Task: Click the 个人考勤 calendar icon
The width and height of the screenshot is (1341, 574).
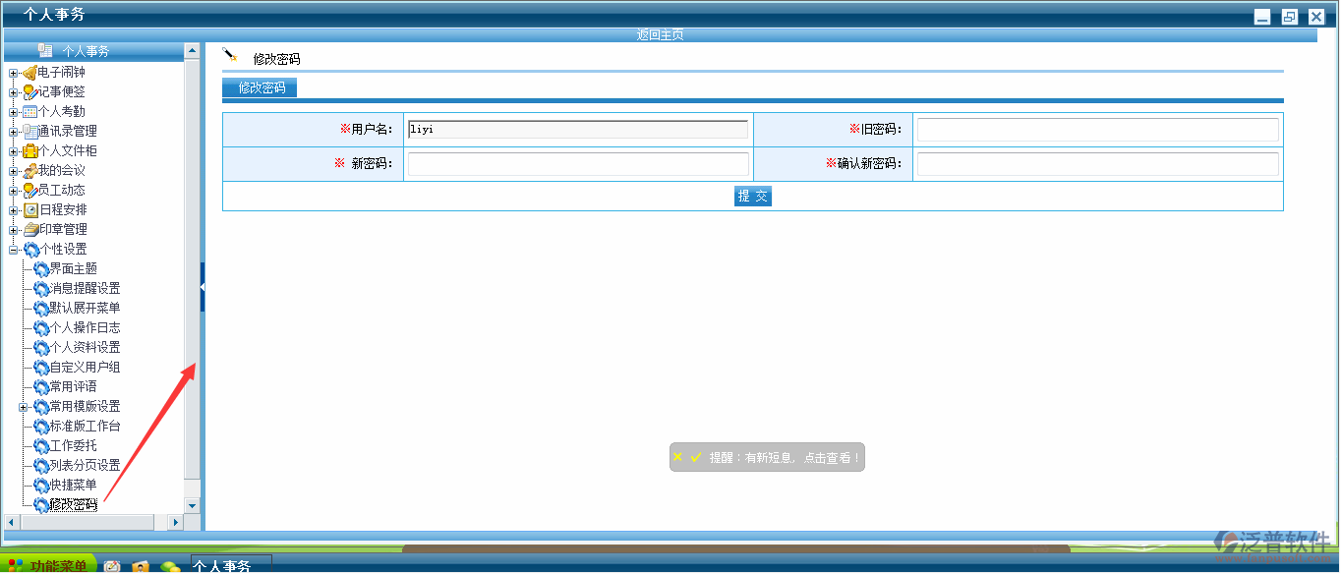Action: pyautogui.click(x=29, y=112)
